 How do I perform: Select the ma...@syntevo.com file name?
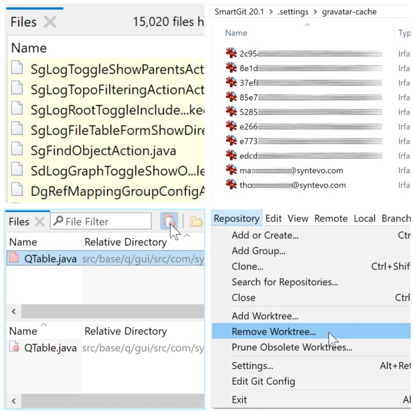(x=291, y=171)
